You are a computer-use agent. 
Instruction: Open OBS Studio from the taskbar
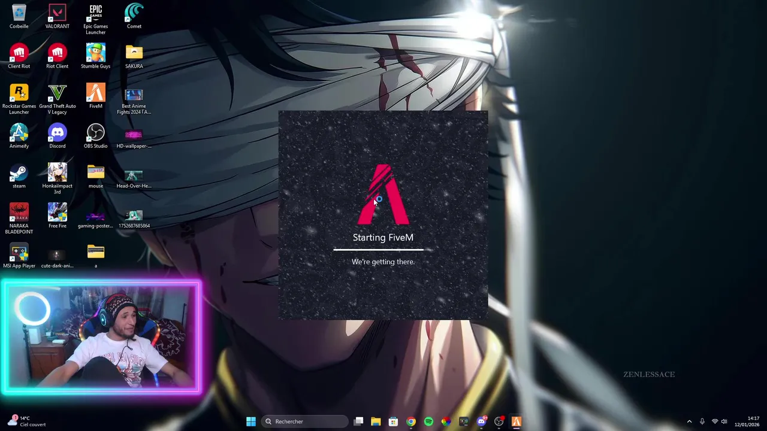(x=499, y=421)
